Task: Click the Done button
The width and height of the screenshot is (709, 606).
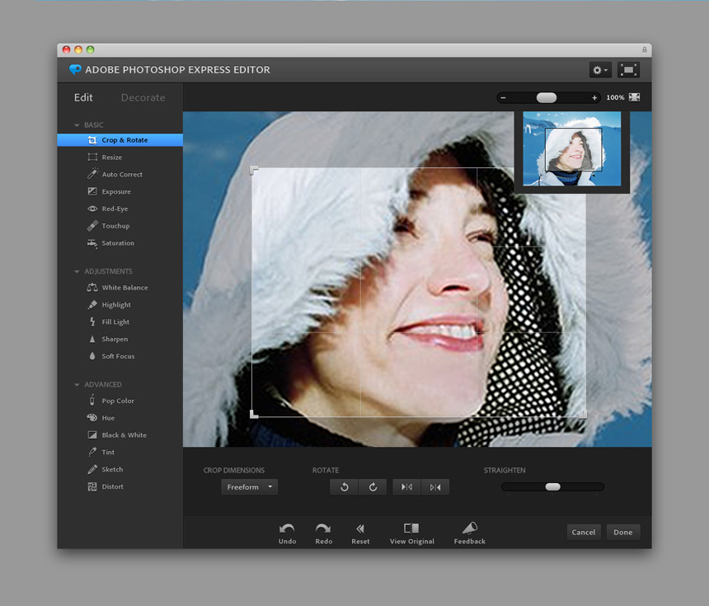Action: tap(623, 533)
